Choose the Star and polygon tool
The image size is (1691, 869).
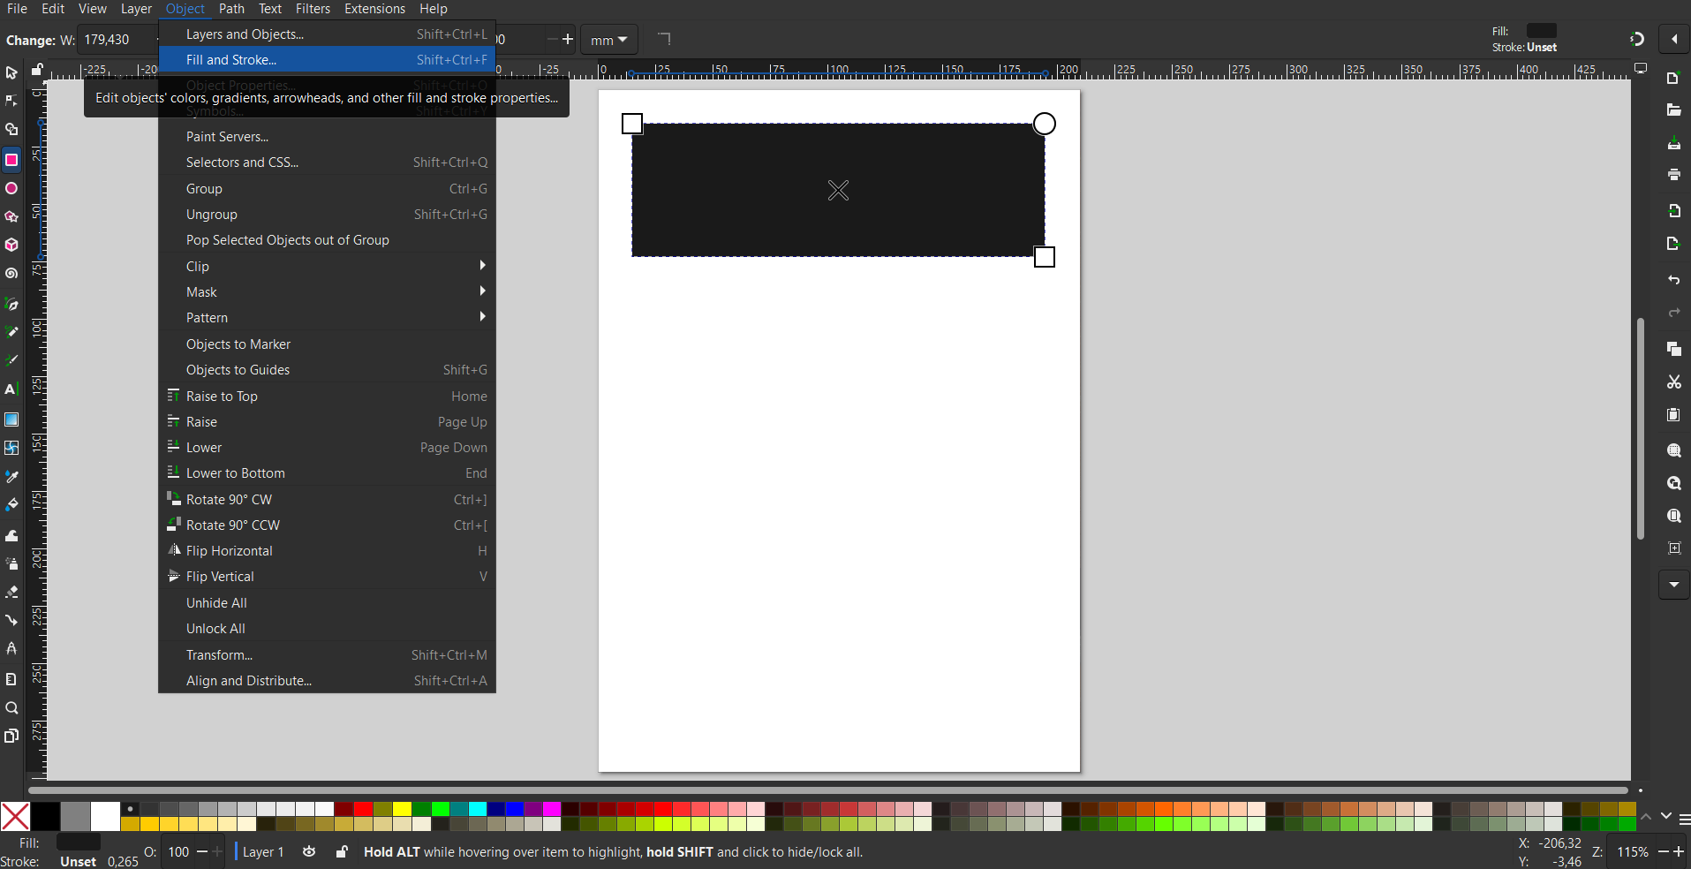11,217
